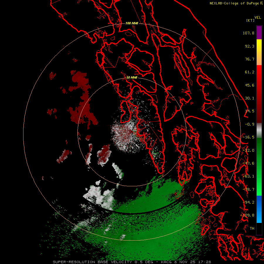Viewport: 264px width, 264px height.
Task: Click the 100 NMI range ring label
Action: pyautogui.click(x=132, y=23)
